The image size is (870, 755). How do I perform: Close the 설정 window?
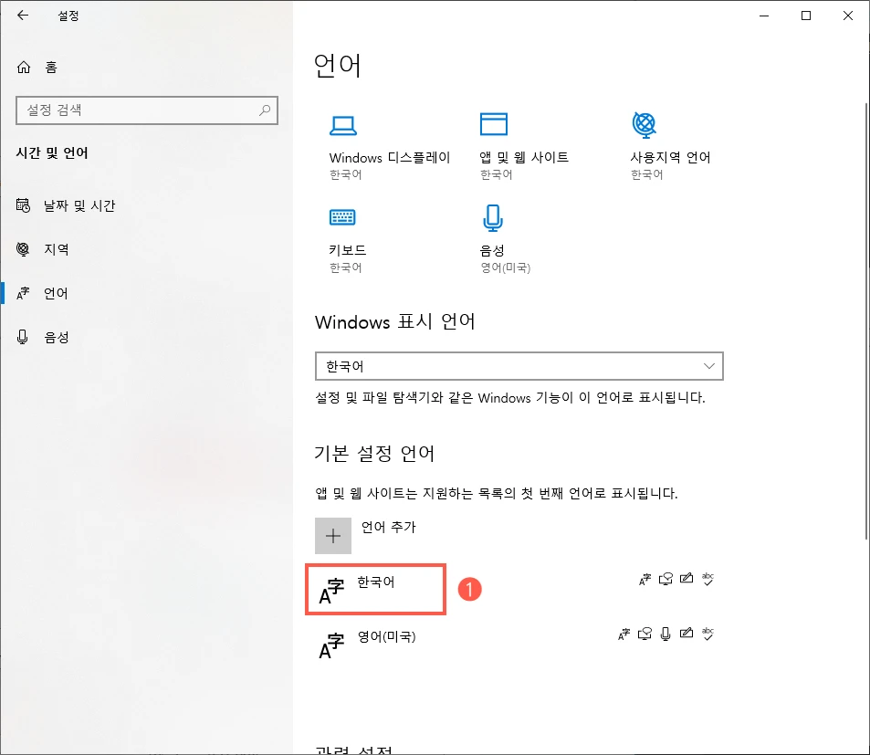tap(848, 16)
